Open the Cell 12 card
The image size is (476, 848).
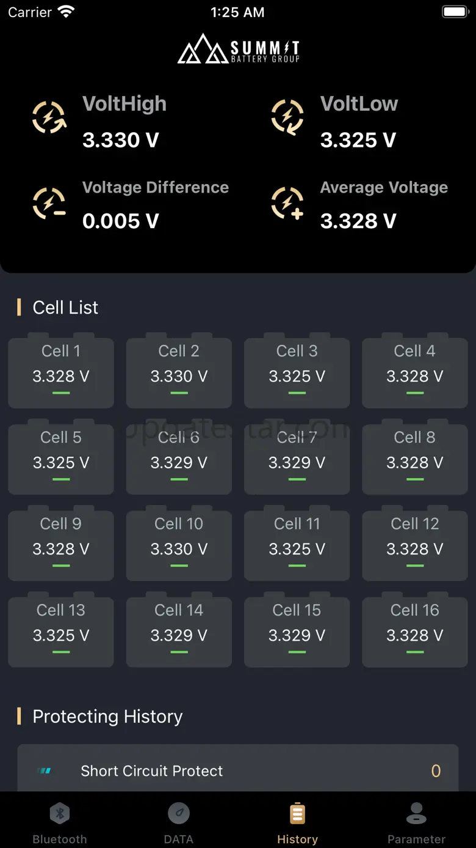pyautogui.click(x=415, y=544)
